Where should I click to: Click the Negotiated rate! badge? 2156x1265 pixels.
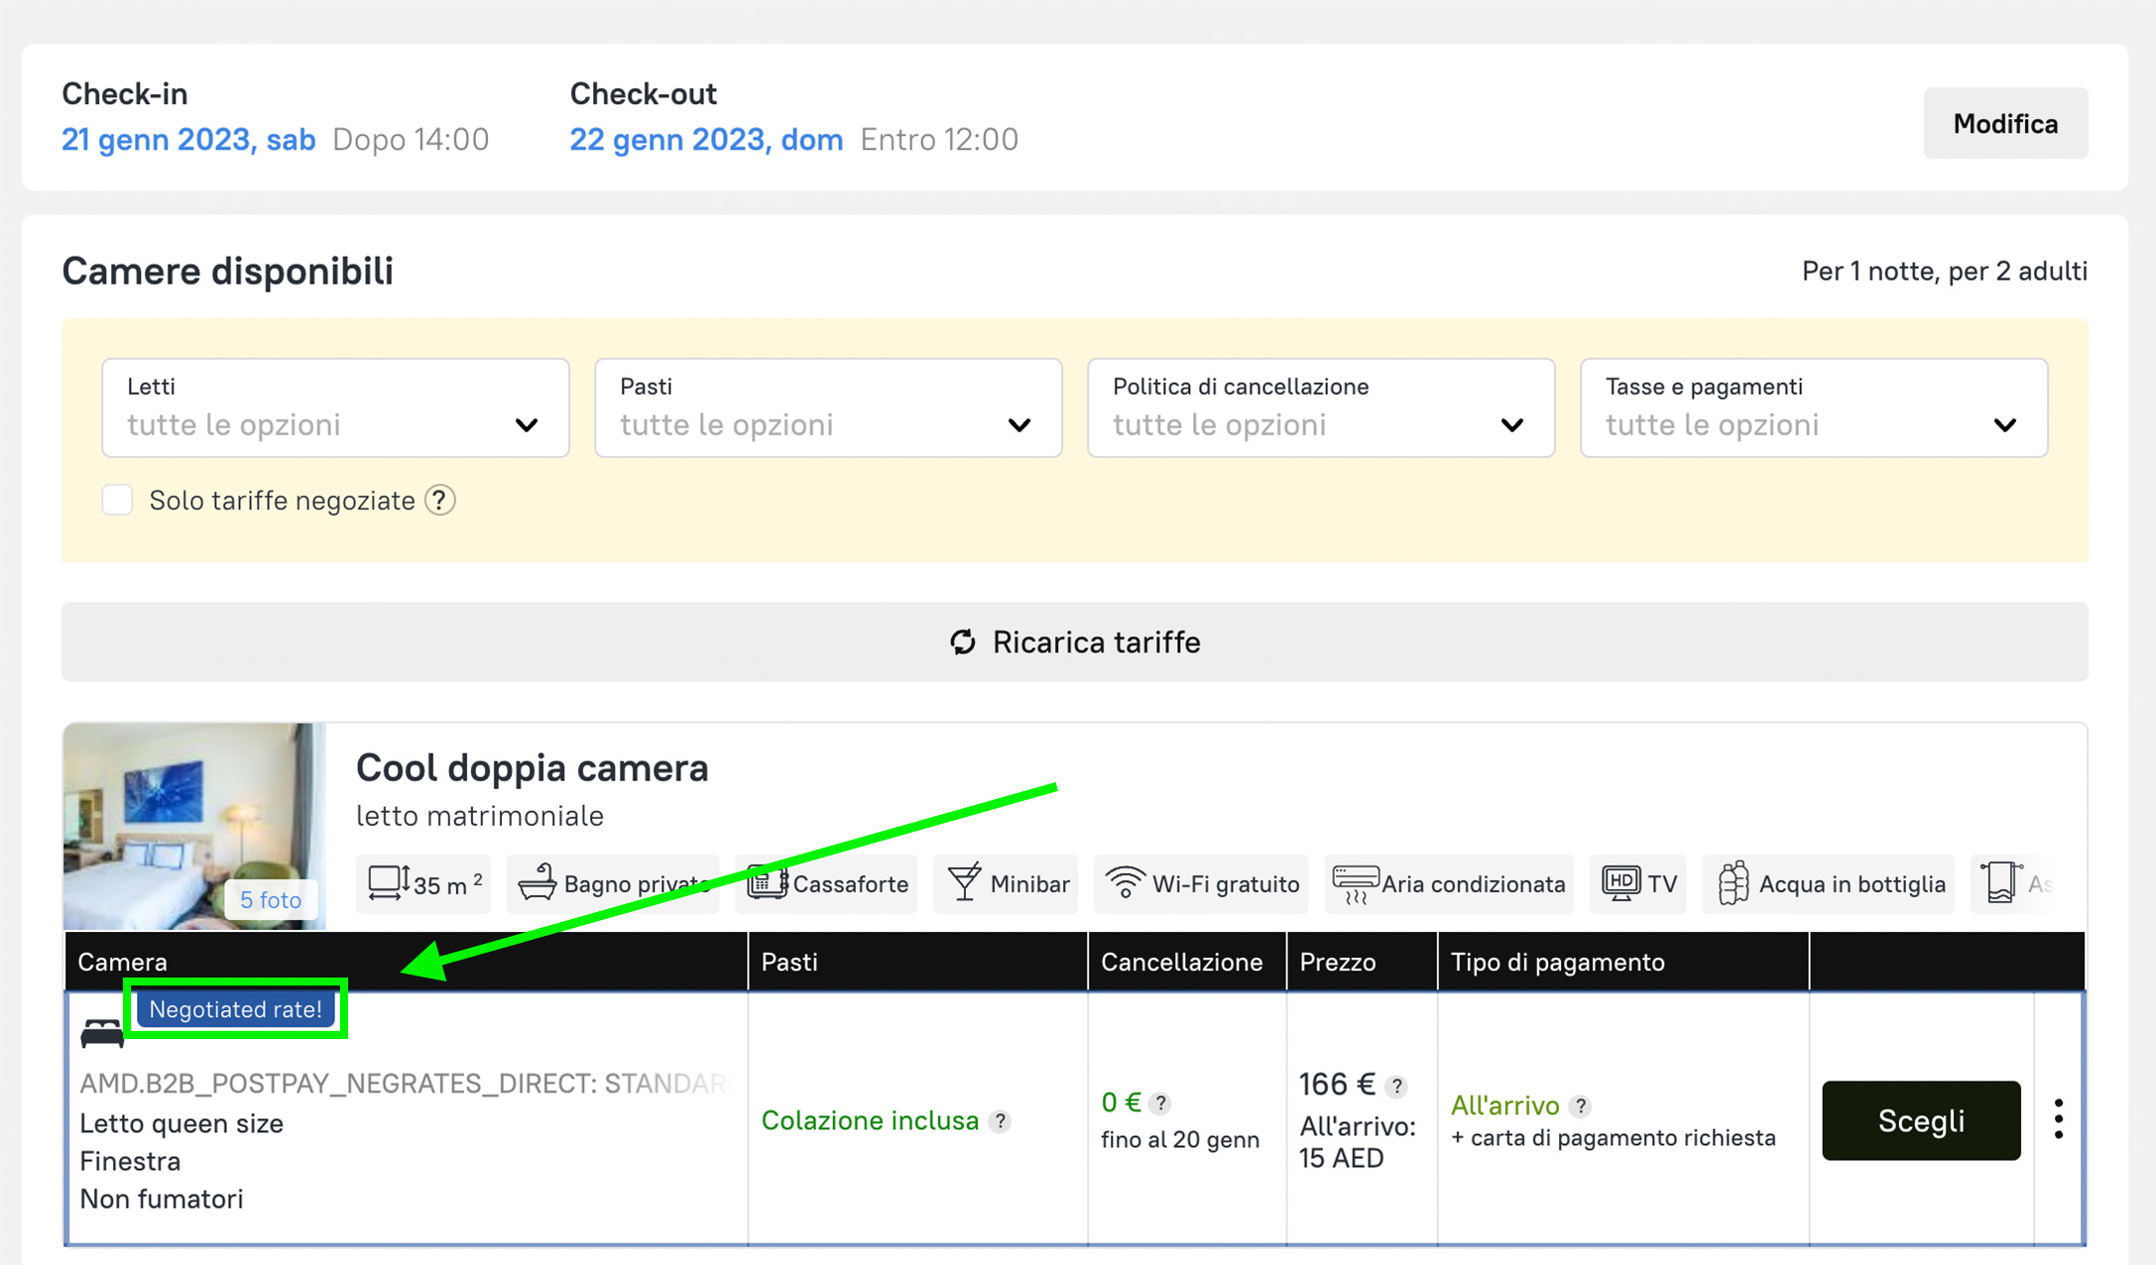point(236,1009)
